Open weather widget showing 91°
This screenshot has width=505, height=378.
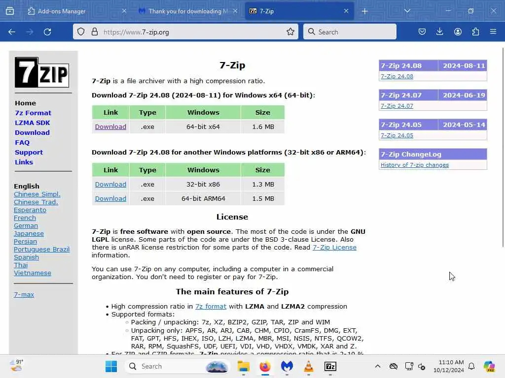click(16, 366)
